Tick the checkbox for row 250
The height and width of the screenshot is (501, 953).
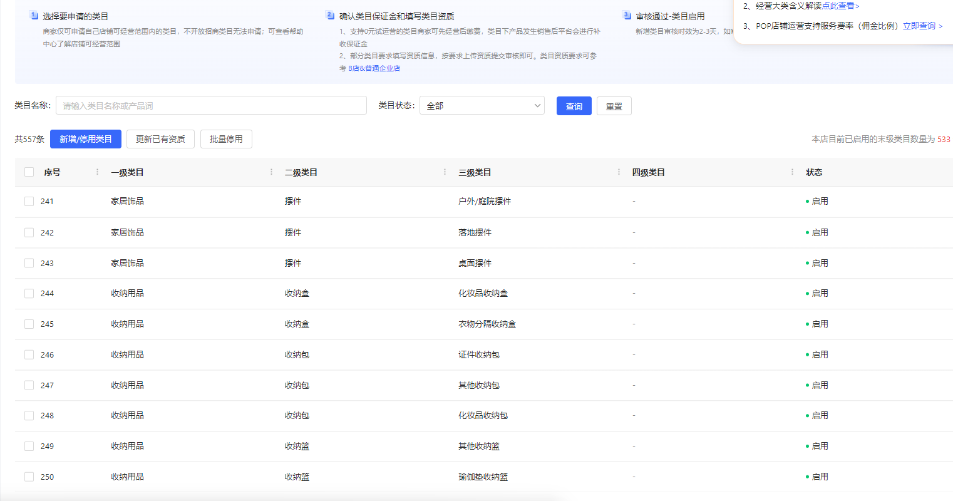coord(29,477)
